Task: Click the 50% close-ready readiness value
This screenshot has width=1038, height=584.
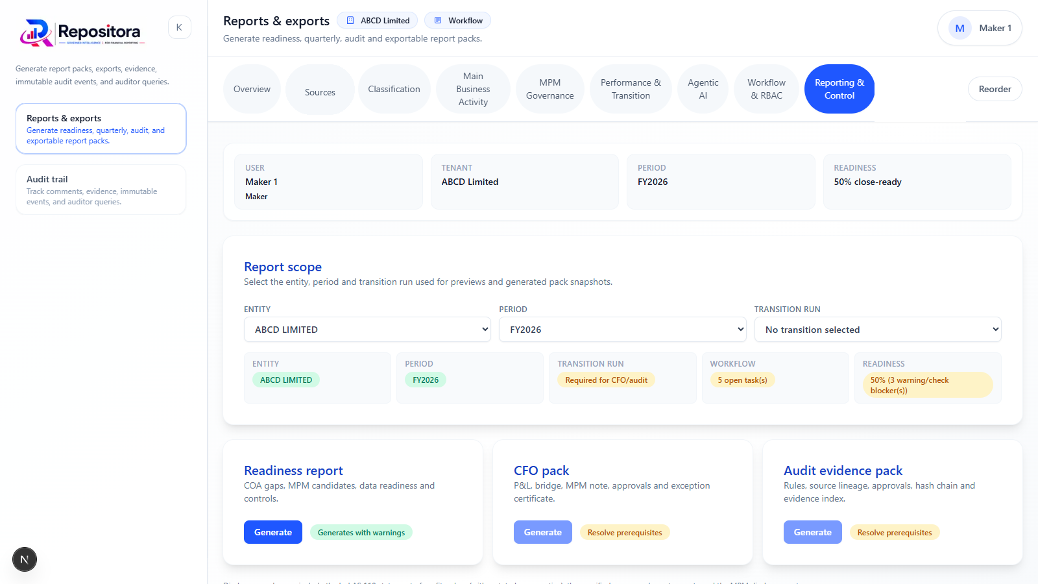Action: pyautogui.click(x=867, y=182)
